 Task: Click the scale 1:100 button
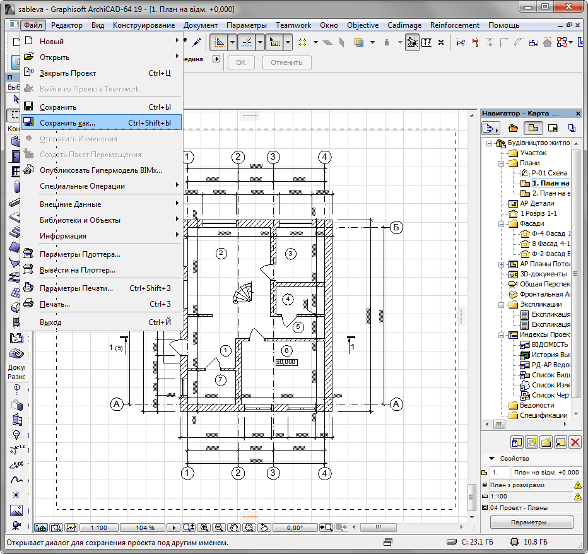pos(98,527)
